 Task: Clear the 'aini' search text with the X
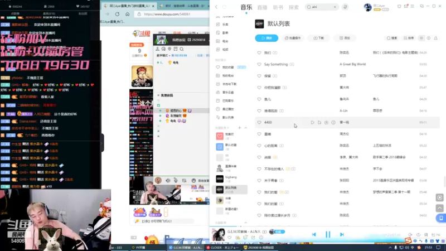[x=335, y=7]
